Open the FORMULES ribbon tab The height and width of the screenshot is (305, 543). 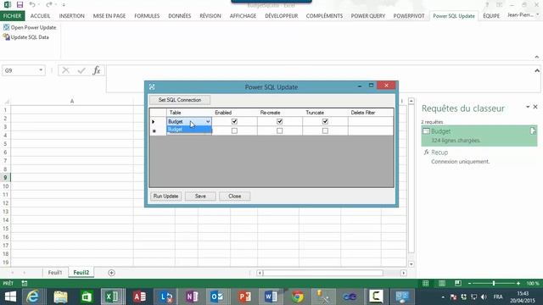147,16
